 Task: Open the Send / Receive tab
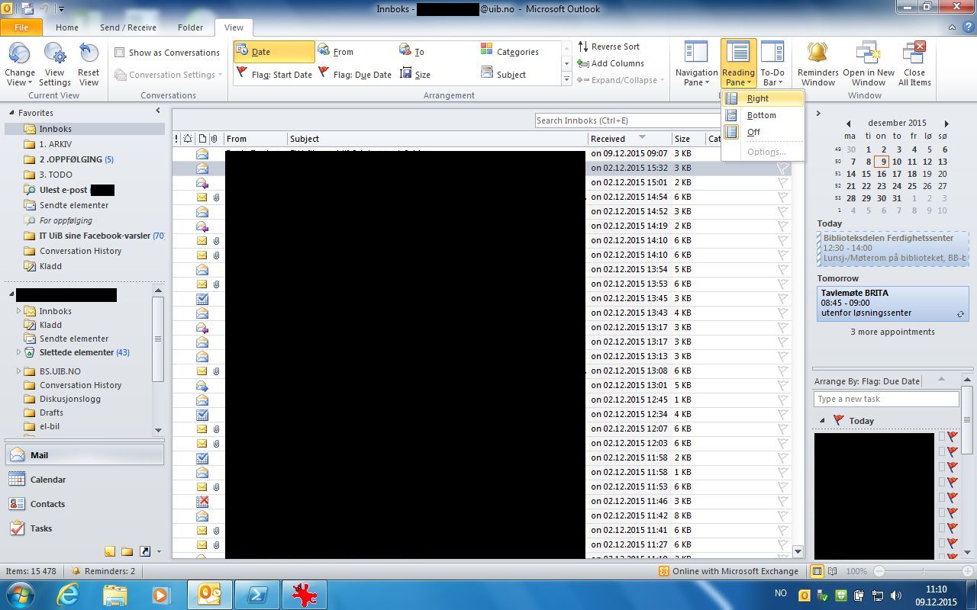(127, 27)
